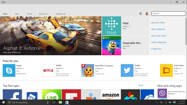187x105 pixels.
Task: Click the user account avatar picture
Action: 147,13
